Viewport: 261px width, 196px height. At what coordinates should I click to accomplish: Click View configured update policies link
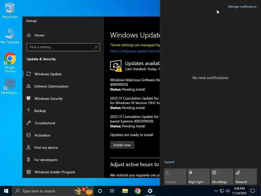click(x=135, y=51)
